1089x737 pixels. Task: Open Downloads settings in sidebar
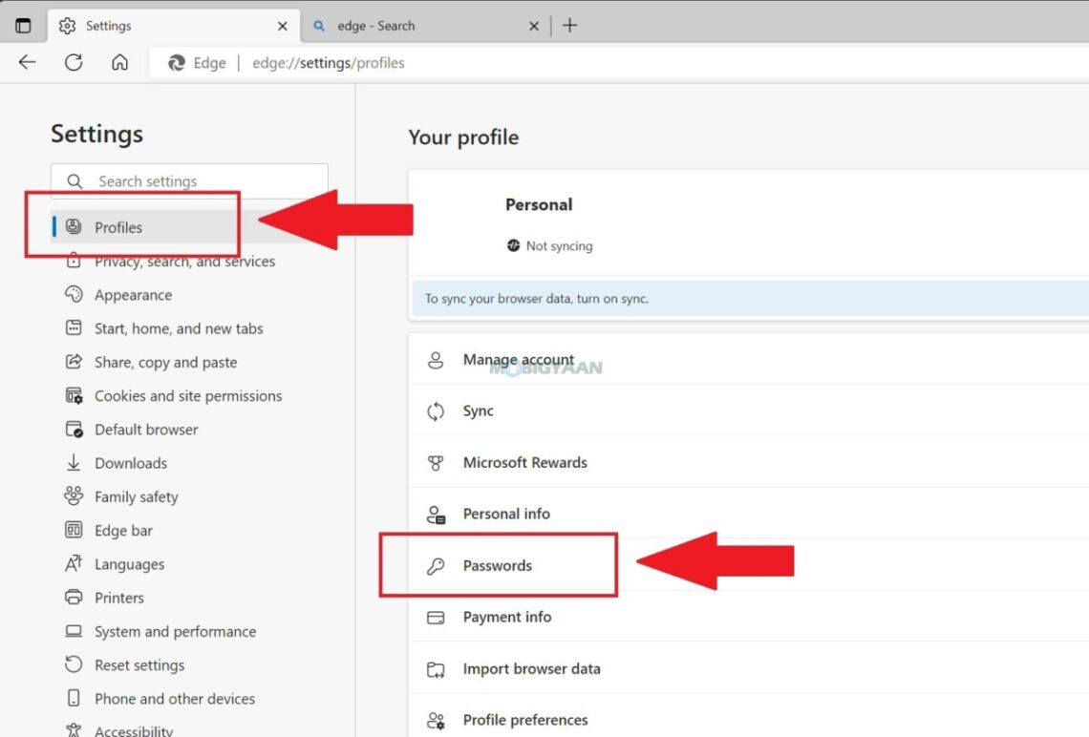(130, 462)
